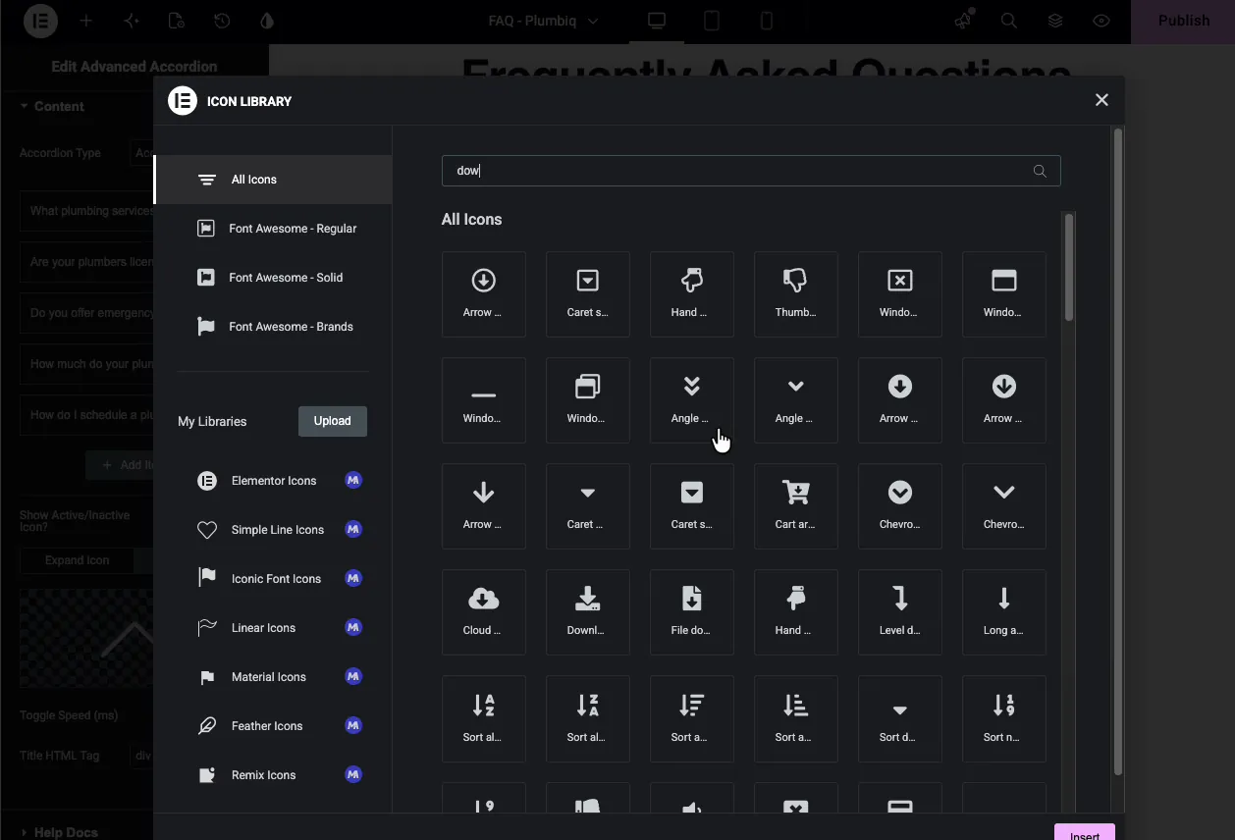This screenshot has width=1235, height=840.
Task: Select the Cloud download icon
Action: 483,612
